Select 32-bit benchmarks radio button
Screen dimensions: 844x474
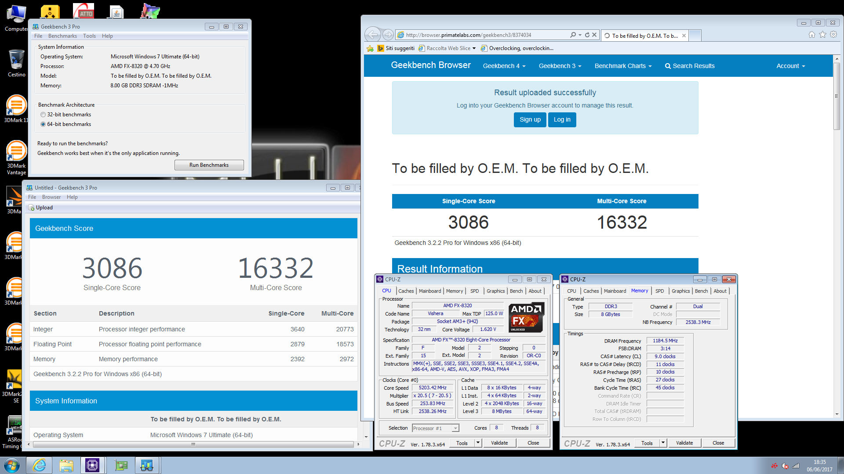tap(43, 115)
